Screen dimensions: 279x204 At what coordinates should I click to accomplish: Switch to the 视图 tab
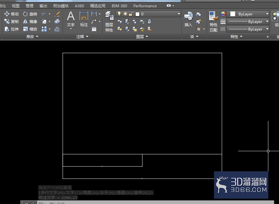[x=15, y=6]
